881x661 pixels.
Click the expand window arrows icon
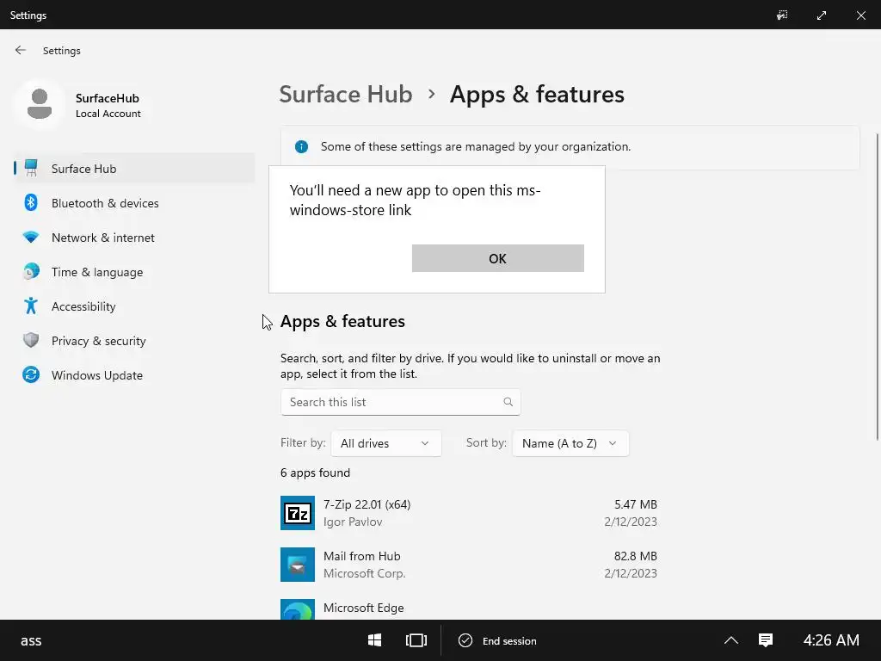point(822,15)
